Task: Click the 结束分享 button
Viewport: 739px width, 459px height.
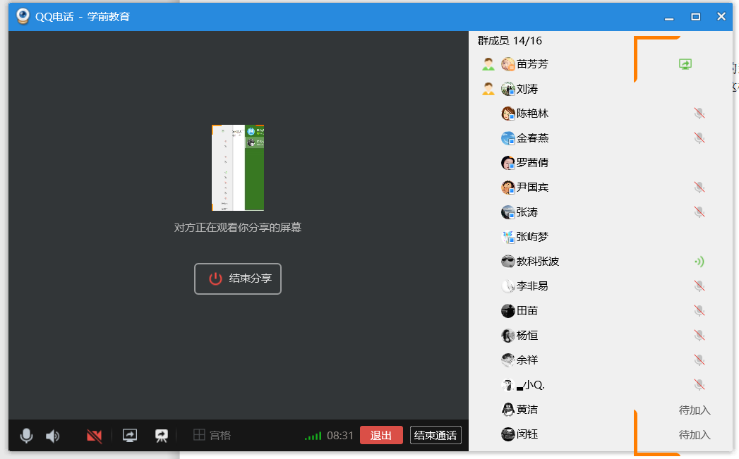Action: coord(238,279)
